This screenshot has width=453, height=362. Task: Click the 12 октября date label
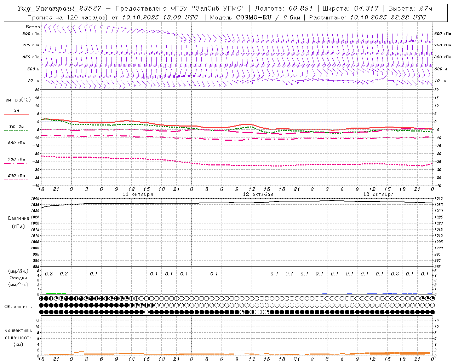tap(258, 194)
